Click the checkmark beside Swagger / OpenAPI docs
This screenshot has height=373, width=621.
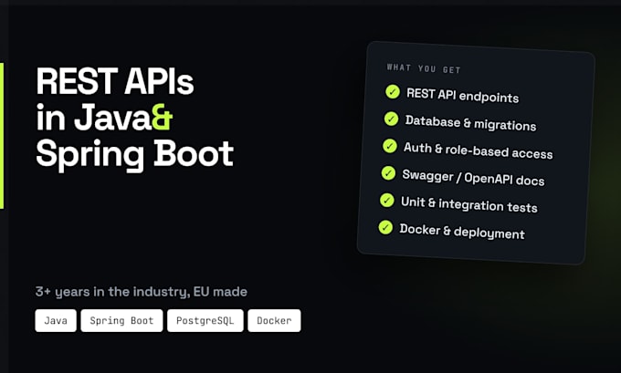point(388,173)
